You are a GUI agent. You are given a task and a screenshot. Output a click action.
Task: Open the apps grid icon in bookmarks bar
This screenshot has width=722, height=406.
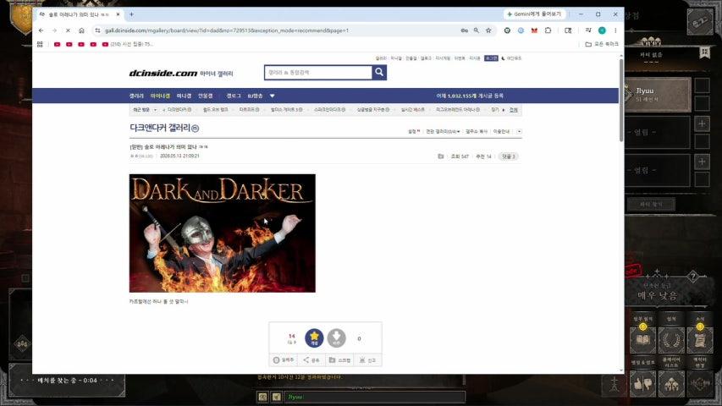click(x=40, y=44)
